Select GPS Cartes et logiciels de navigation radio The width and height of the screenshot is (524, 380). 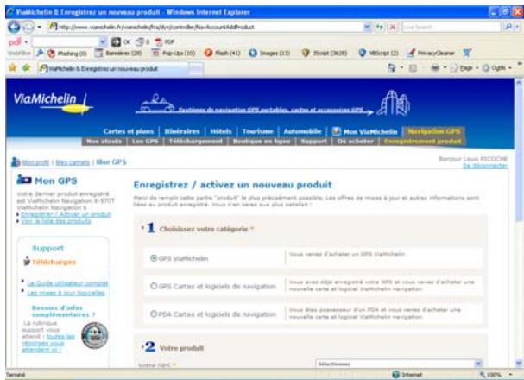point(154,286)
